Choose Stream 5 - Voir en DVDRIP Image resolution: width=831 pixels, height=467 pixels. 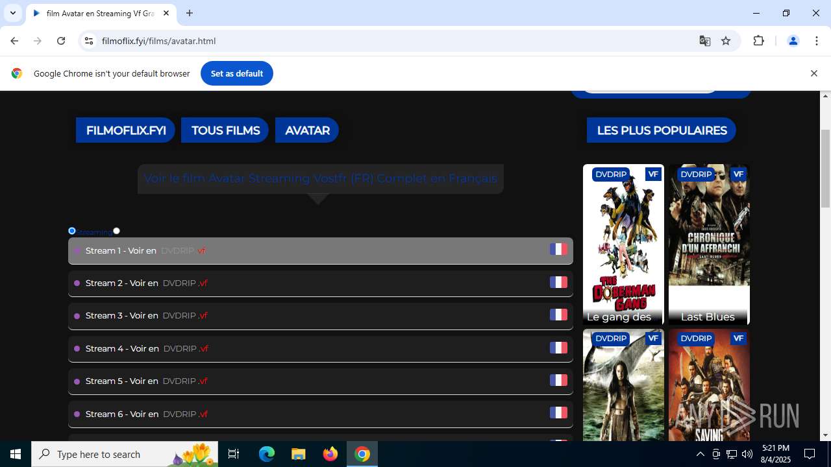tap(321, 381)
